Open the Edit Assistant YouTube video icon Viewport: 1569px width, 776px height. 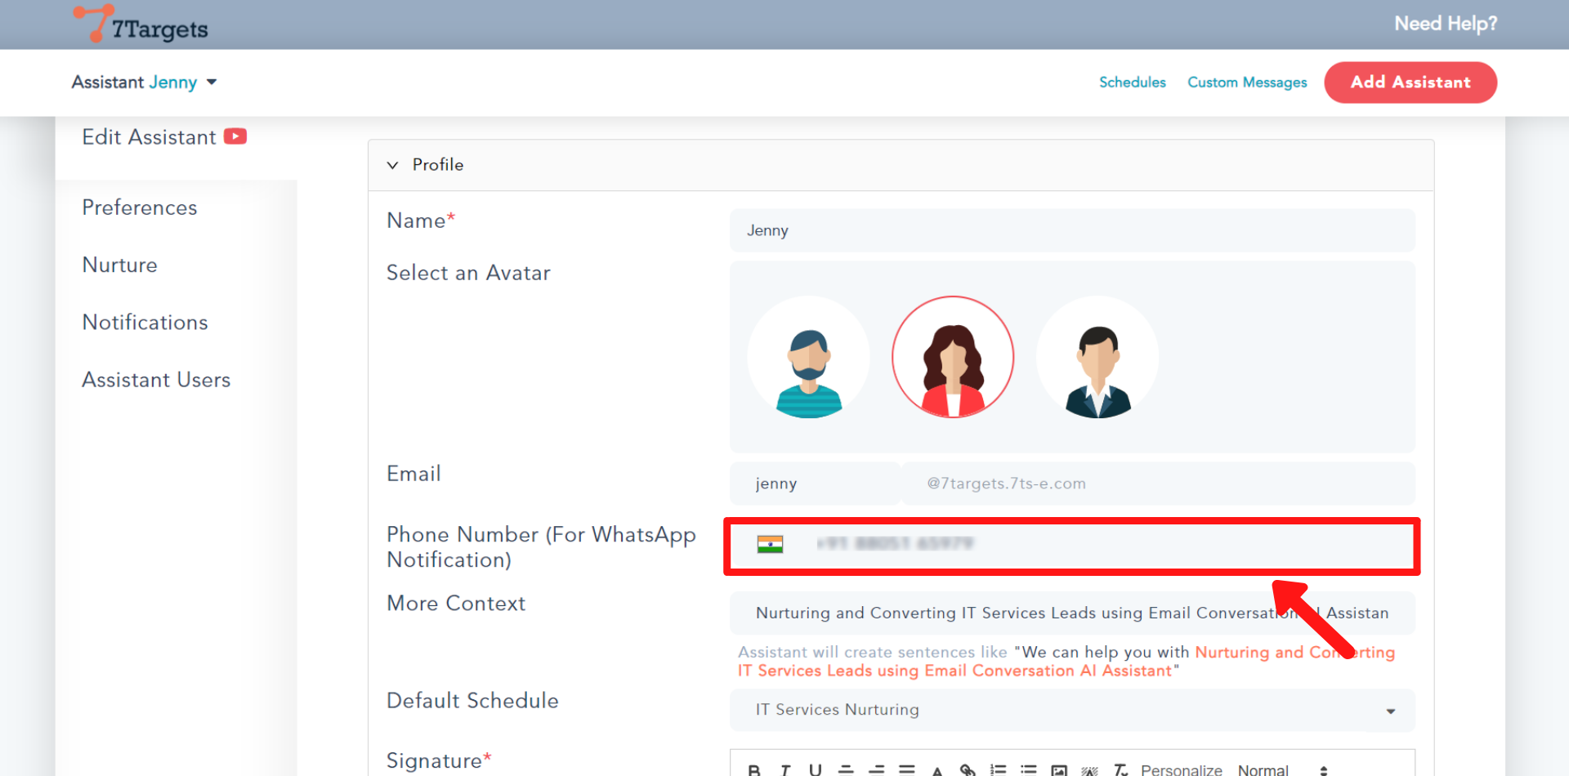click(235, 136)
